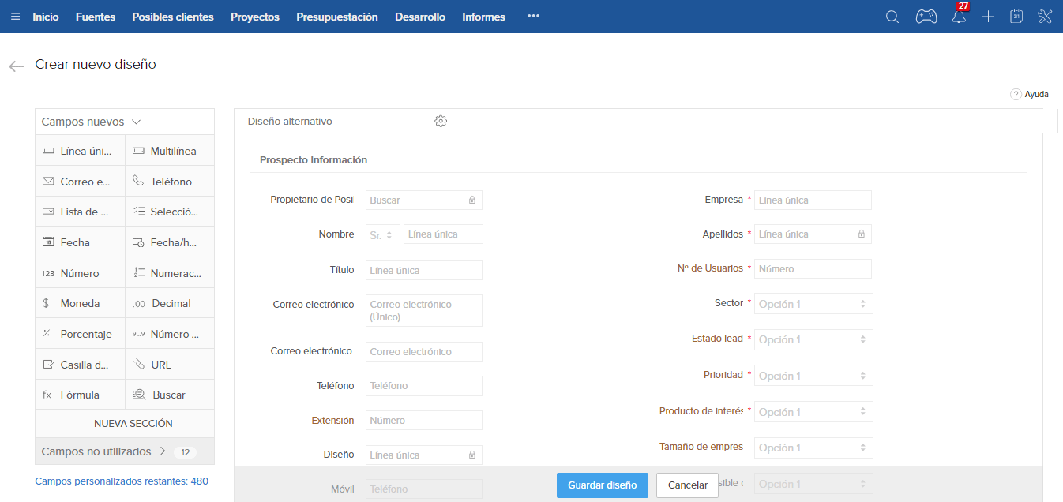This screenshot has width=1063, height=502.
Task: Open the calendar icon in top bar
Action: pyautogui.click(x=1016, y=17)
